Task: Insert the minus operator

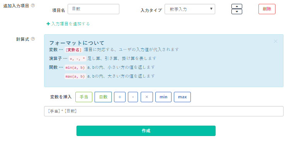Action: tap(133, 97)
